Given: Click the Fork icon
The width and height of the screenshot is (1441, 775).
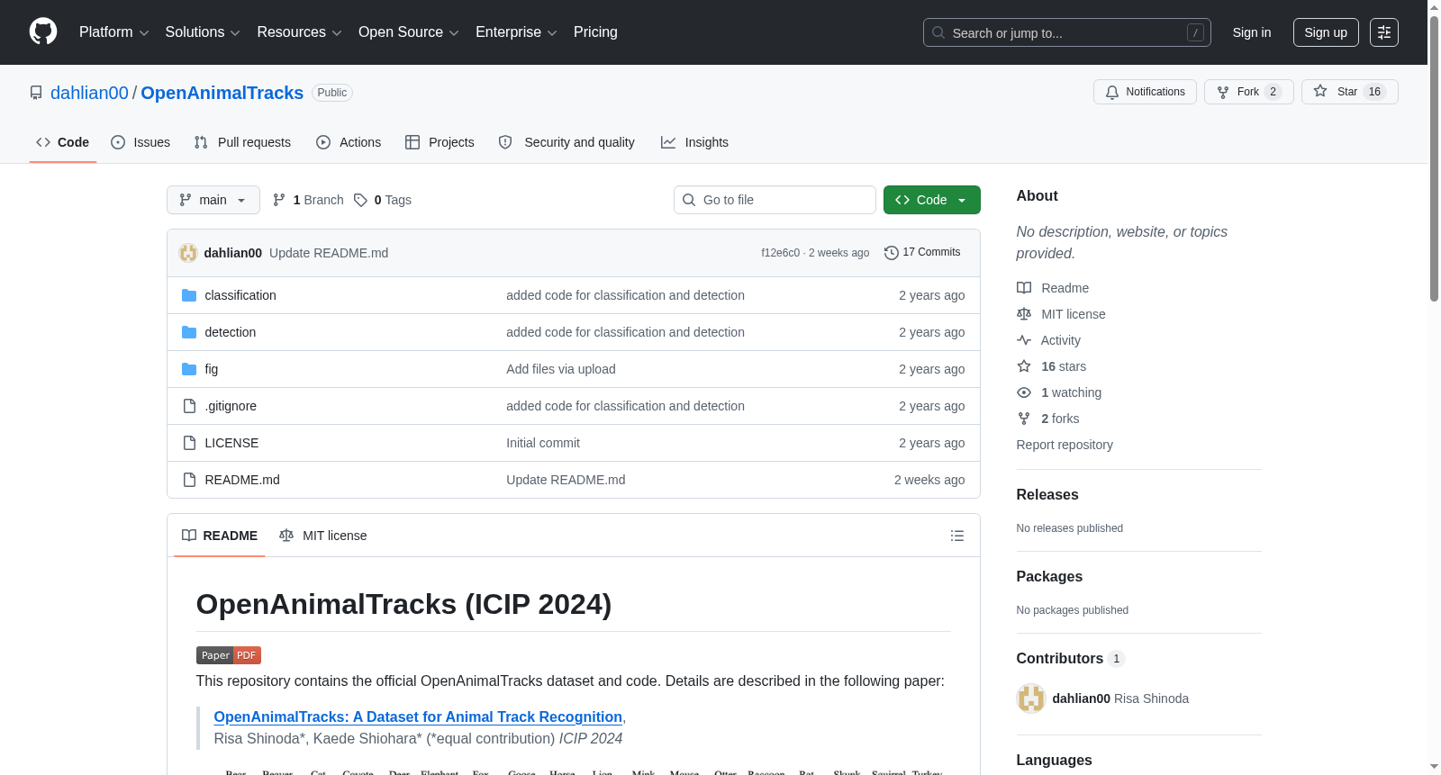Looking at the screenshot, I should click(1223, 92).
